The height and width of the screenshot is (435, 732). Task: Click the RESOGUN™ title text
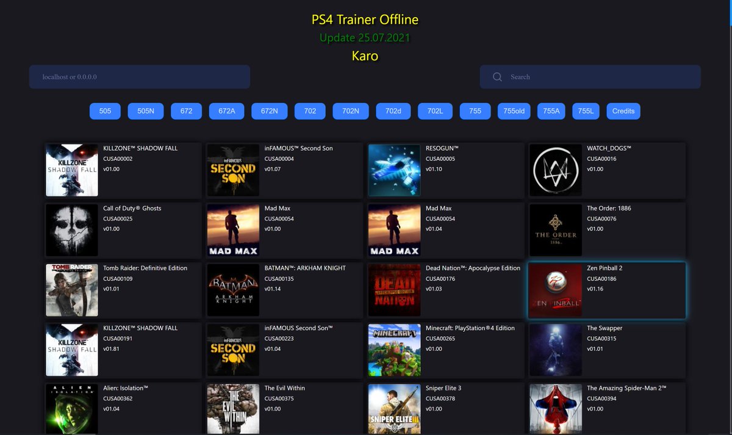coord(442,148)
